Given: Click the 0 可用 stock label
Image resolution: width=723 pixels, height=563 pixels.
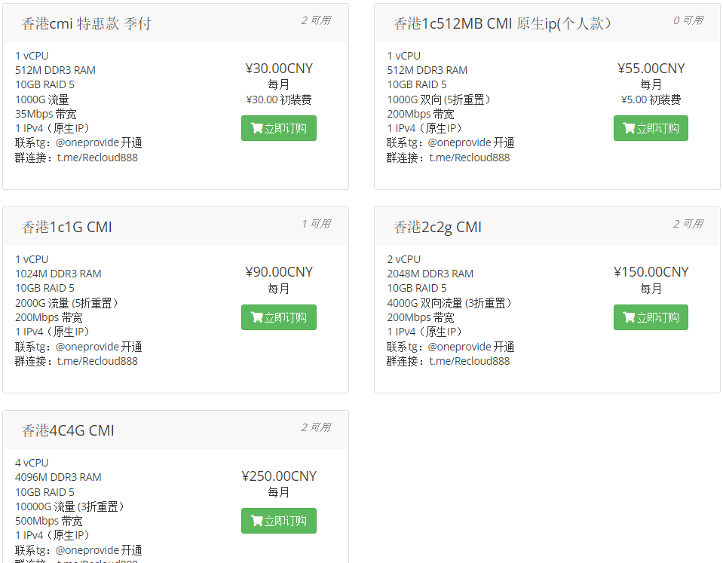Looking at the screenshot, I should pos(688,20).
